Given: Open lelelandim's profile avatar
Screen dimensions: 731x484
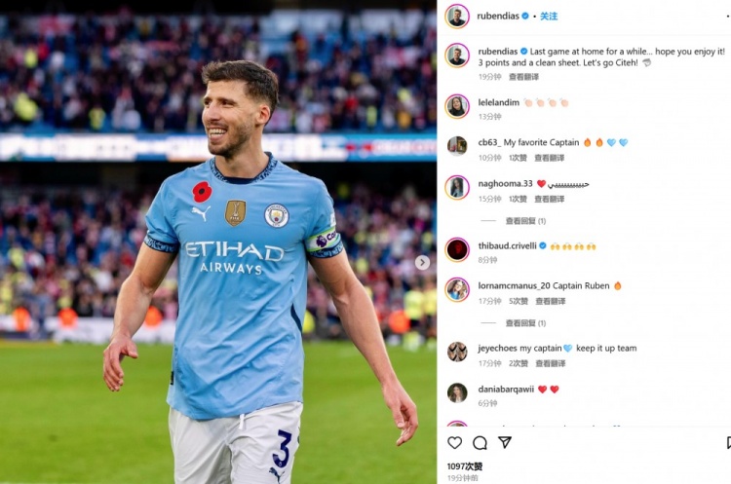Looking at the screenshot, I should [x=457, y=107].
